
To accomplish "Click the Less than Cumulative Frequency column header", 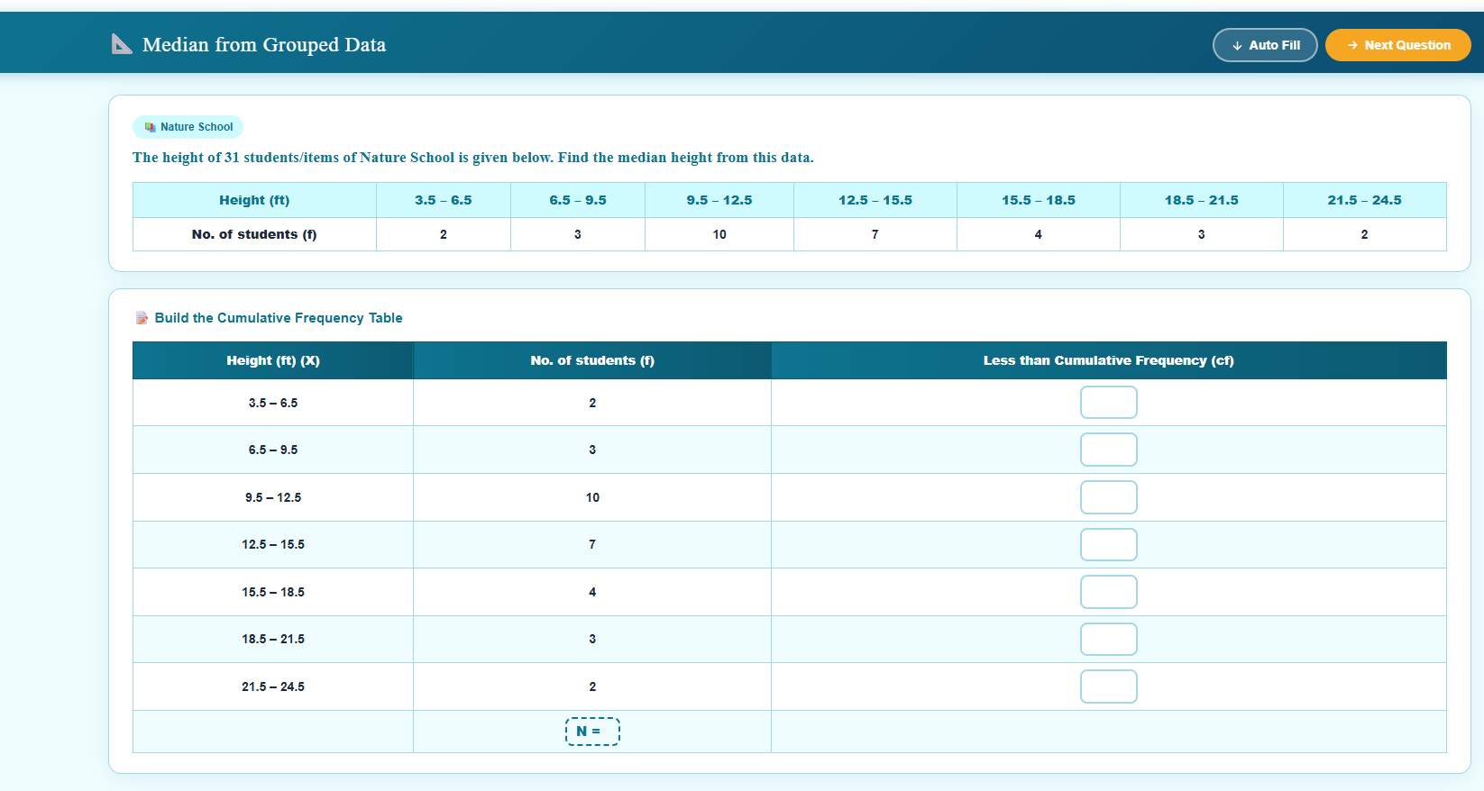I will pyautogui.click(x=1108, y=360).
